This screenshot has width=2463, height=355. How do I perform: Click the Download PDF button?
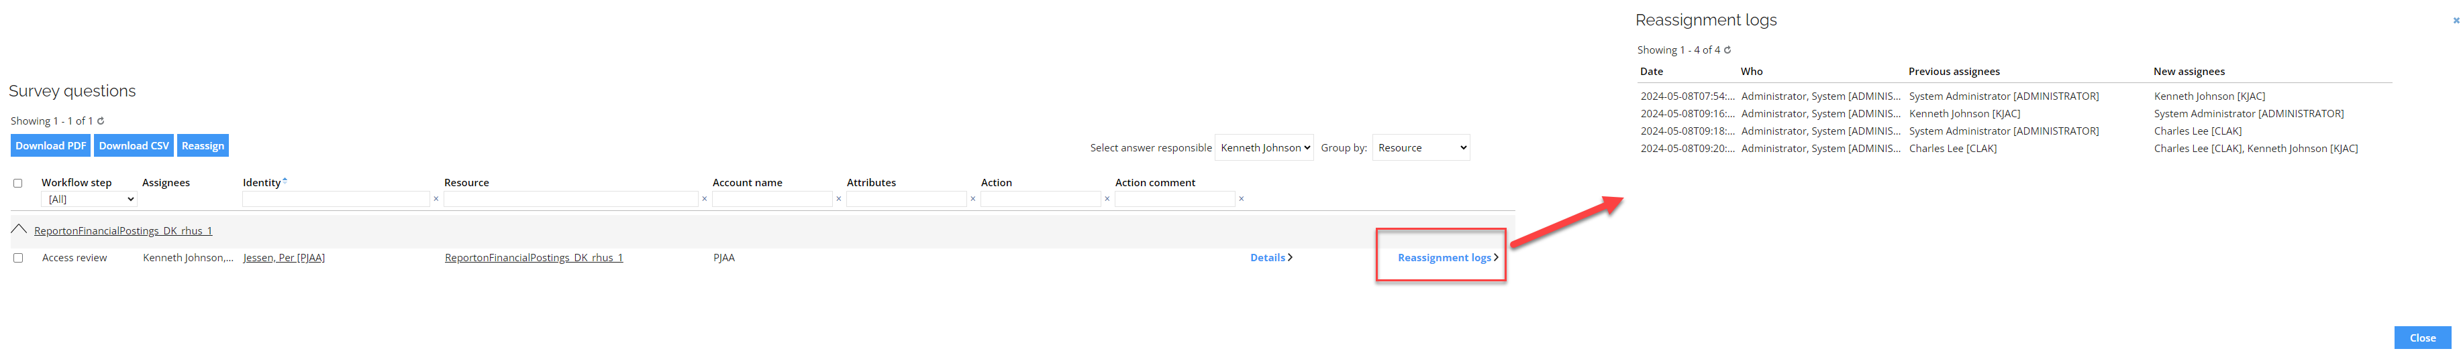51,146
